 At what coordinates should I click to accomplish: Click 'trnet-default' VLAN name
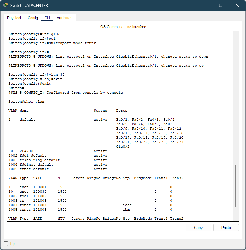pyautogui.click(x=34, y=169)
